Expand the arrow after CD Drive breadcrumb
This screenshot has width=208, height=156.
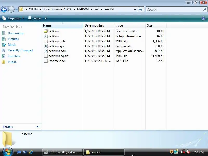[x=74, y=9]
